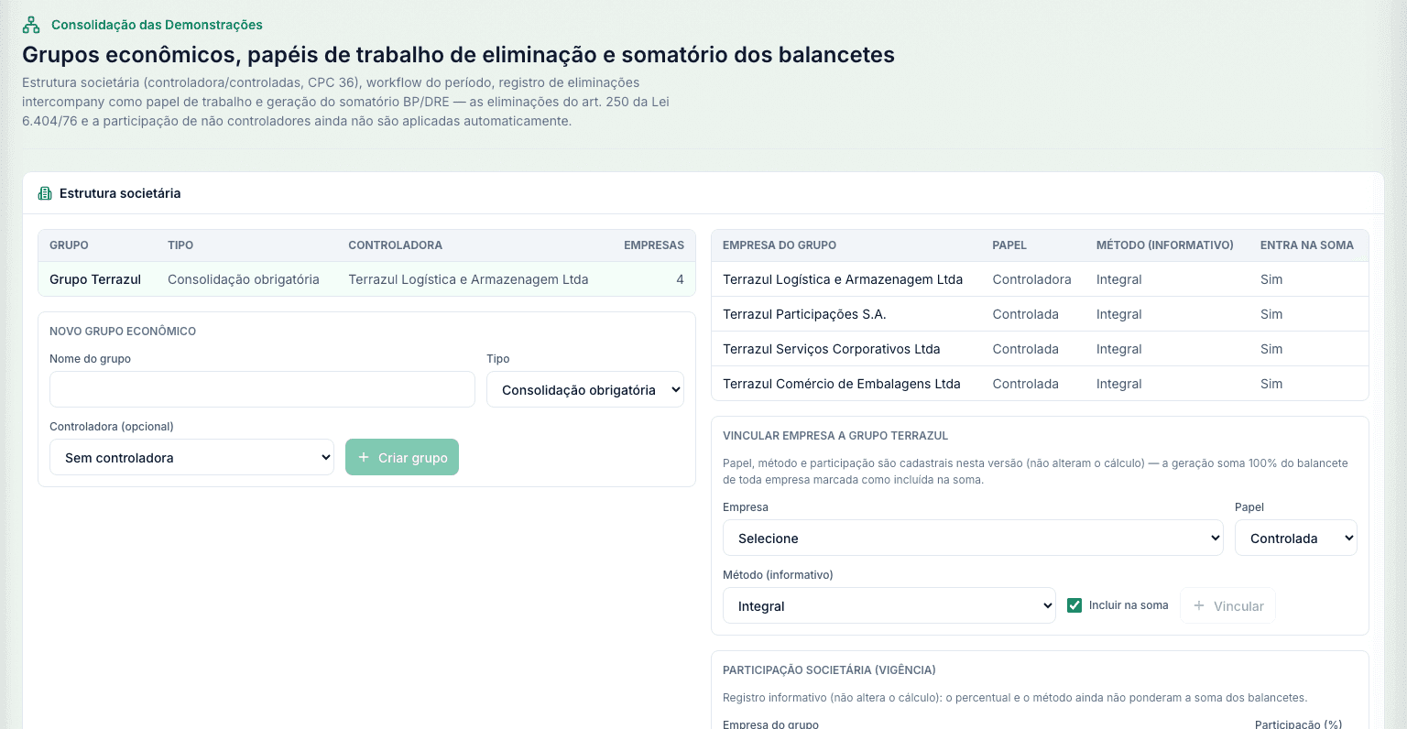
Task: Click the Estrutura societária building icon
Action: 45,193
